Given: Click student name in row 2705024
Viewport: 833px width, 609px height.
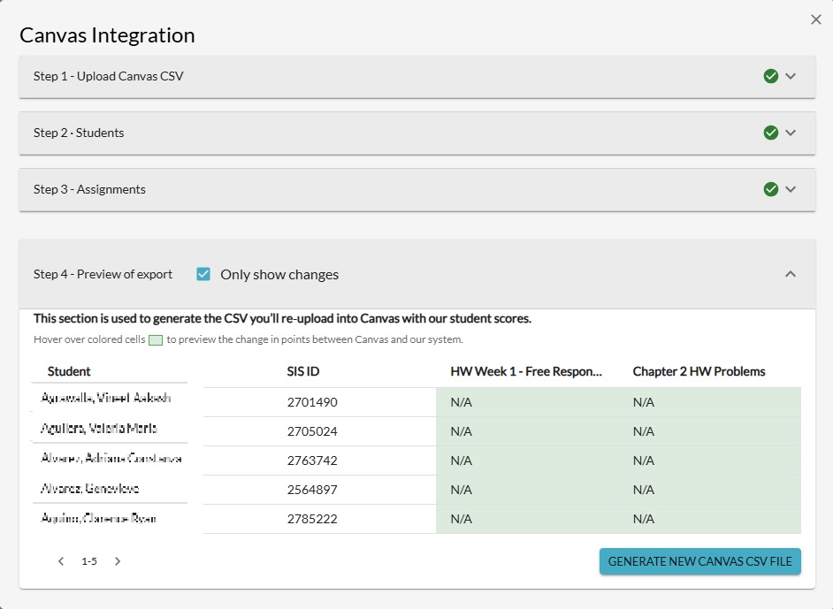Looking at the screenshot, I should 99,428.
